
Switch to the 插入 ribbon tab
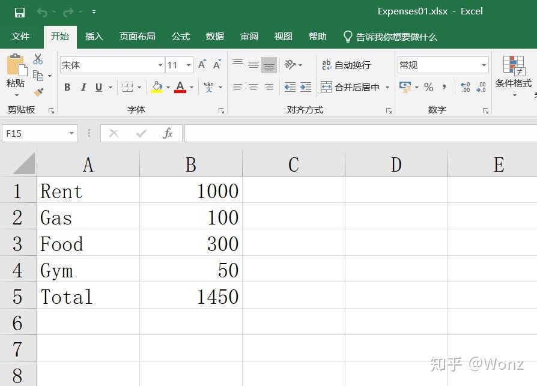94,37
